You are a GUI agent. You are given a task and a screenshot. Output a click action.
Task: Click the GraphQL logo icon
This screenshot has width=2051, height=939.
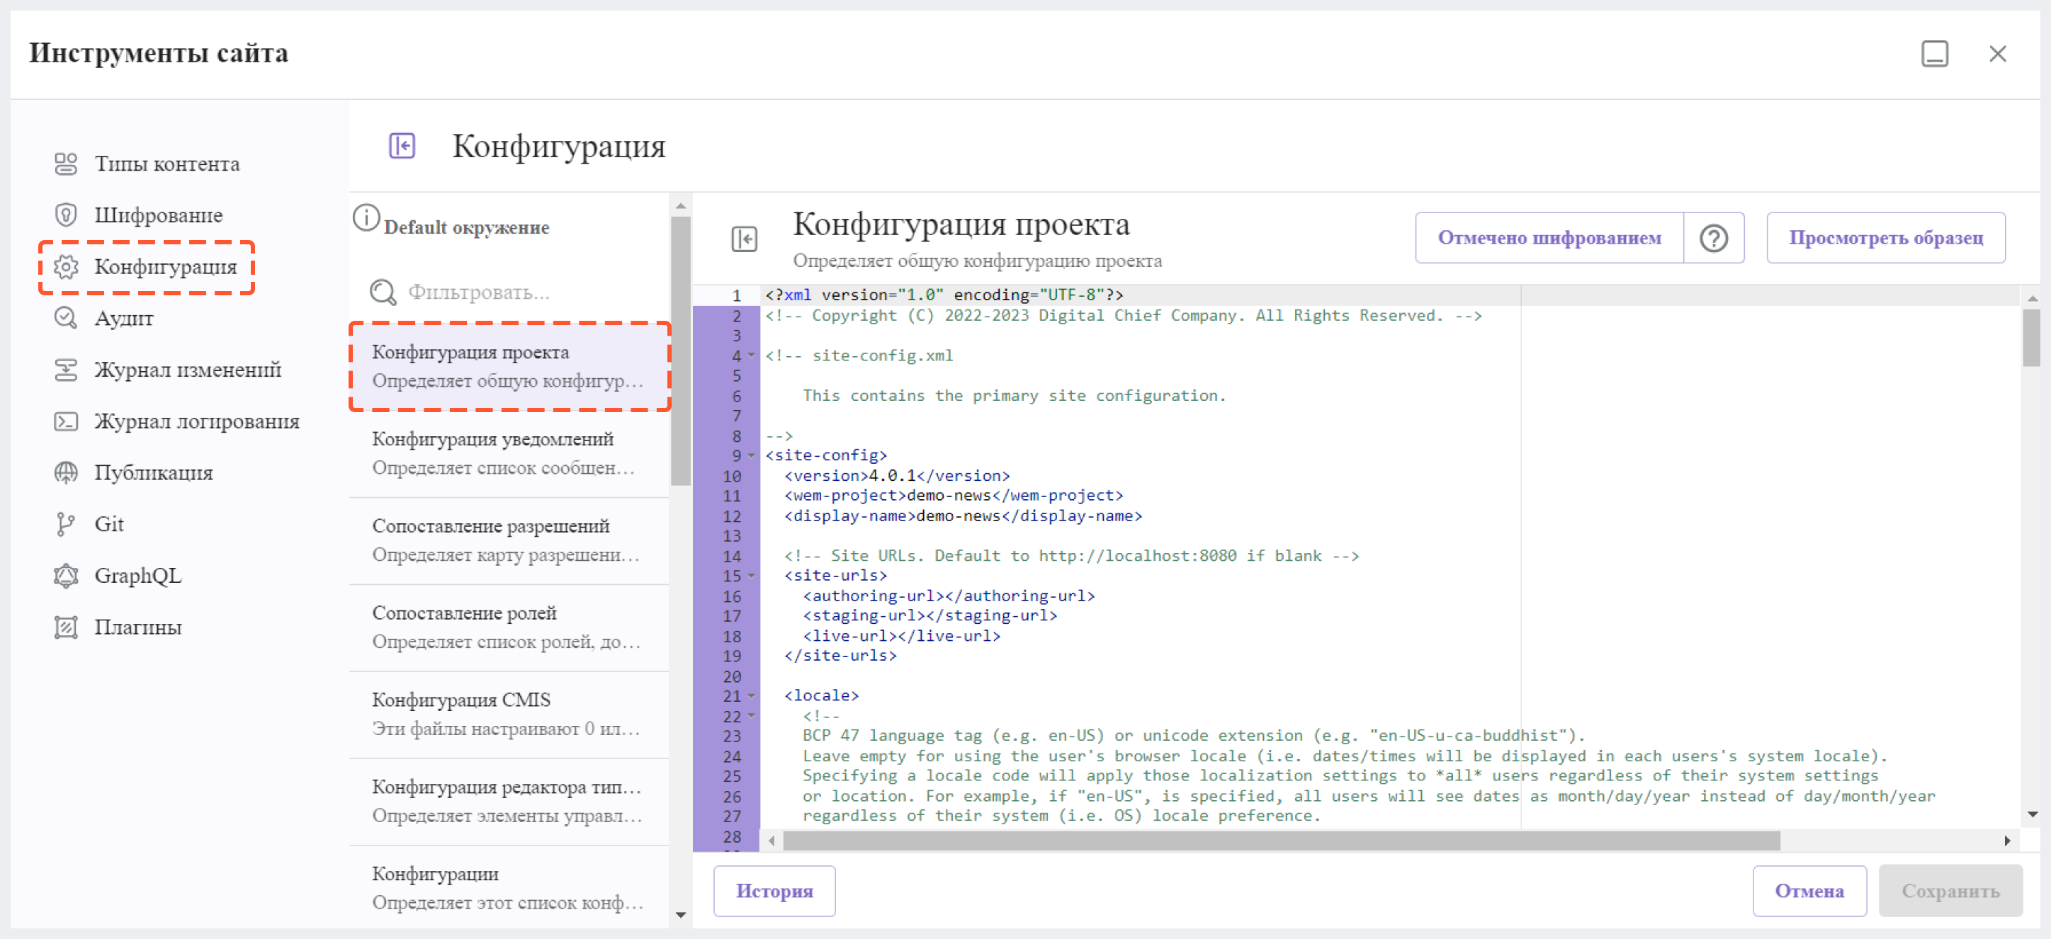pos(65,575)
